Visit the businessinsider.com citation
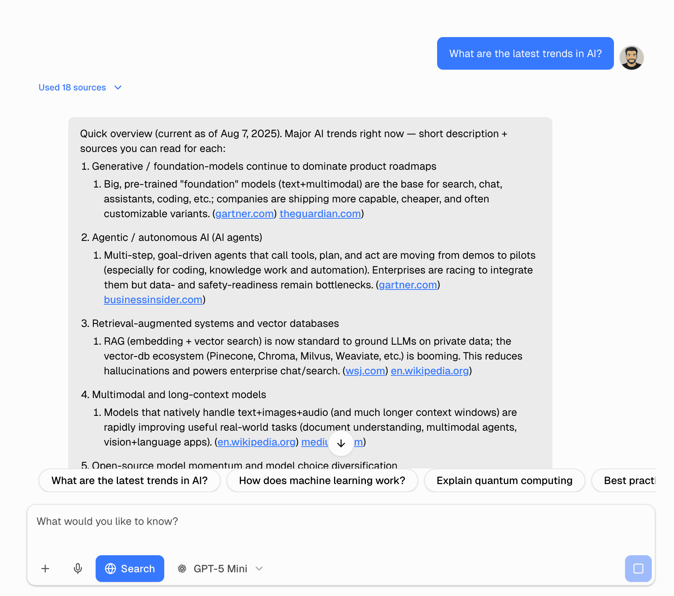The width and height of the screenshot is (674, 596). 153,299
